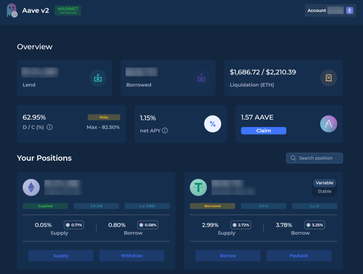Click the 2.72% AAVE reward badge

241,225
